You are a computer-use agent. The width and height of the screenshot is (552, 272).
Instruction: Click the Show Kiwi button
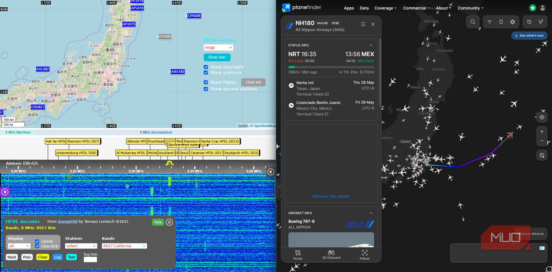point(217,57)
